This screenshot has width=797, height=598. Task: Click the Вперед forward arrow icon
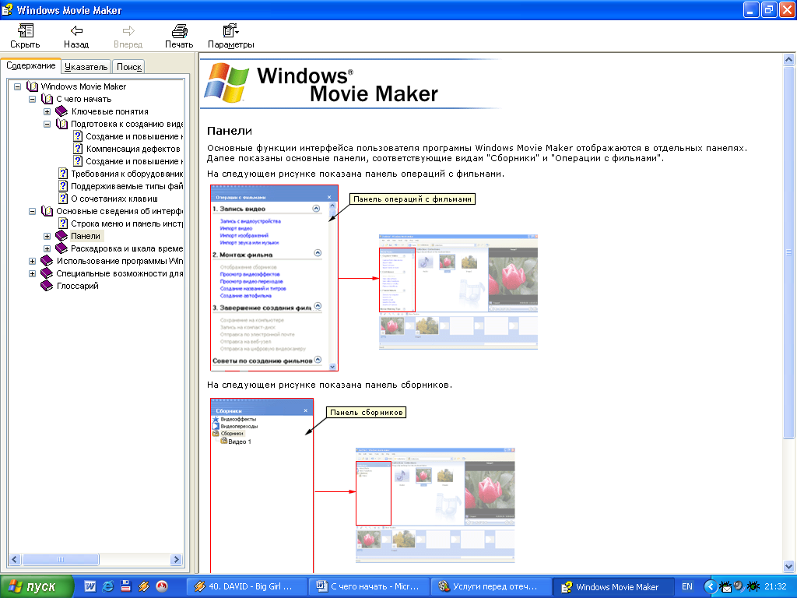click(128, 31)
